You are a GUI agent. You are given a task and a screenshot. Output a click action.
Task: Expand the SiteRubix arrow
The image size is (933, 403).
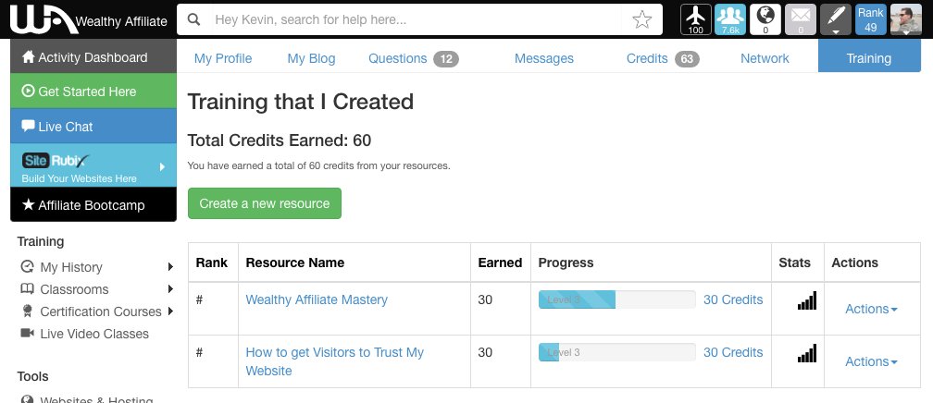point(163,167)
